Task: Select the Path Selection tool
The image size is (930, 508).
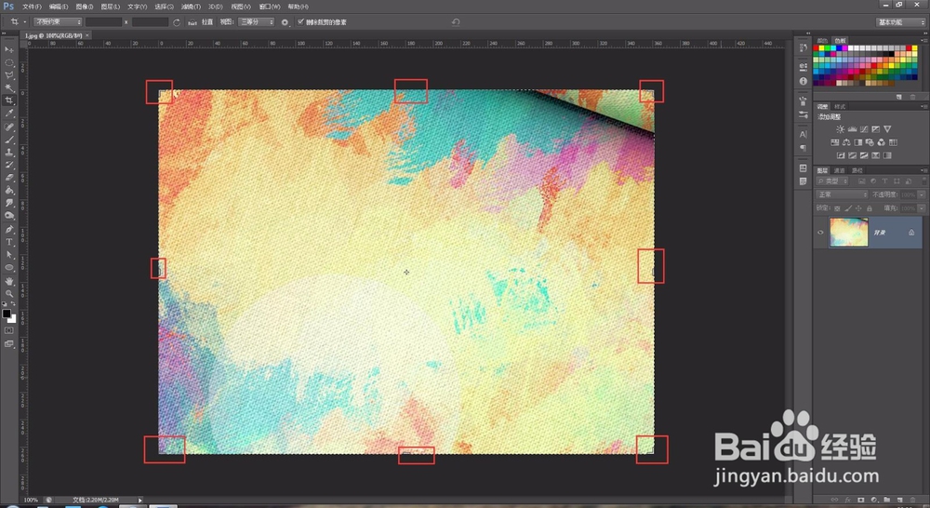Action: [9, 255]
